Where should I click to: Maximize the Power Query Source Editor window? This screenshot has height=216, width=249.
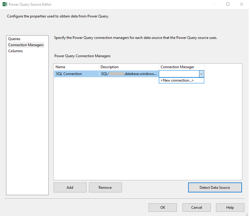click(x=228, y=4)
